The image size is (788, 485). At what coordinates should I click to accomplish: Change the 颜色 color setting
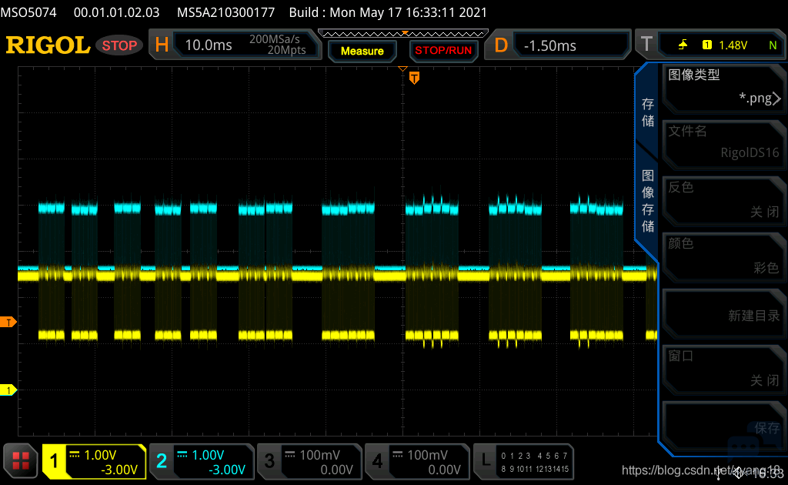coord(723,256)
